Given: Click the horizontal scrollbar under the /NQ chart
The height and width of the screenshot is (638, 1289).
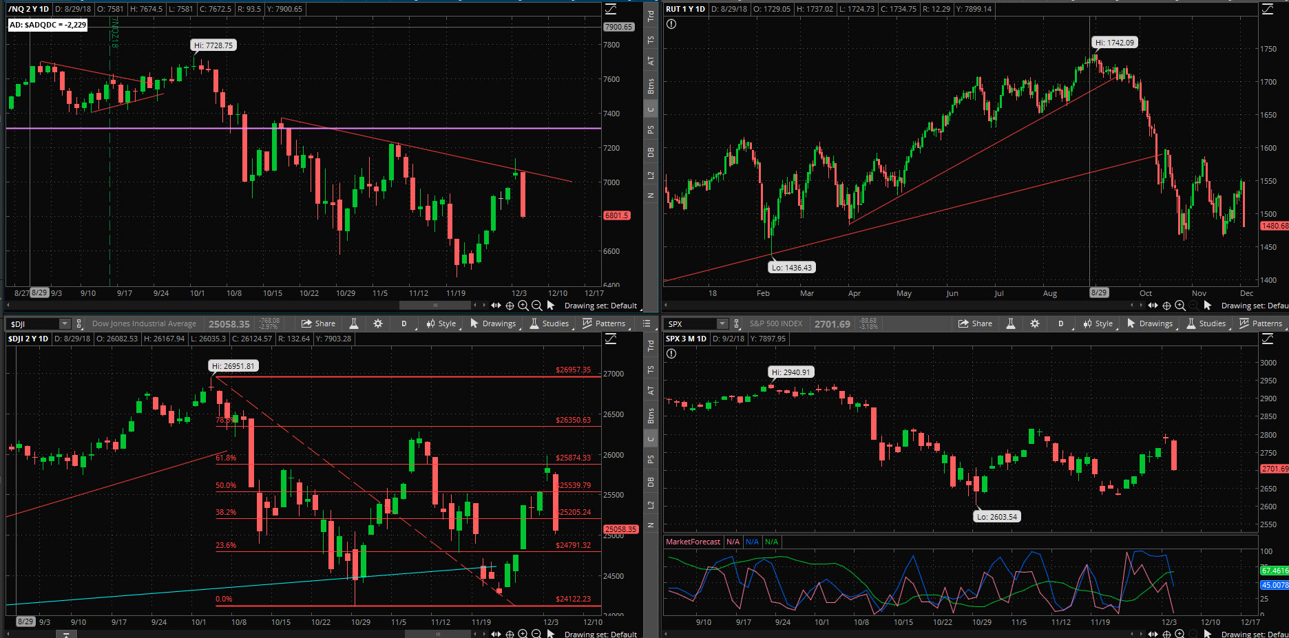Looking at the screenshot, I should (435, 305).
